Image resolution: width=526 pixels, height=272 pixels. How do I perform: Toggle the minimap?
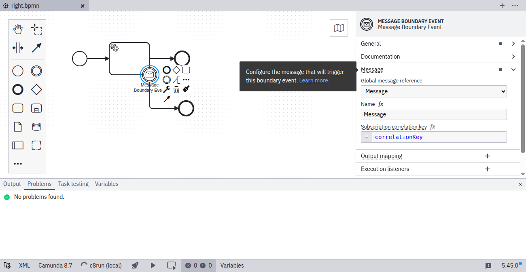(x=339, y=28)
